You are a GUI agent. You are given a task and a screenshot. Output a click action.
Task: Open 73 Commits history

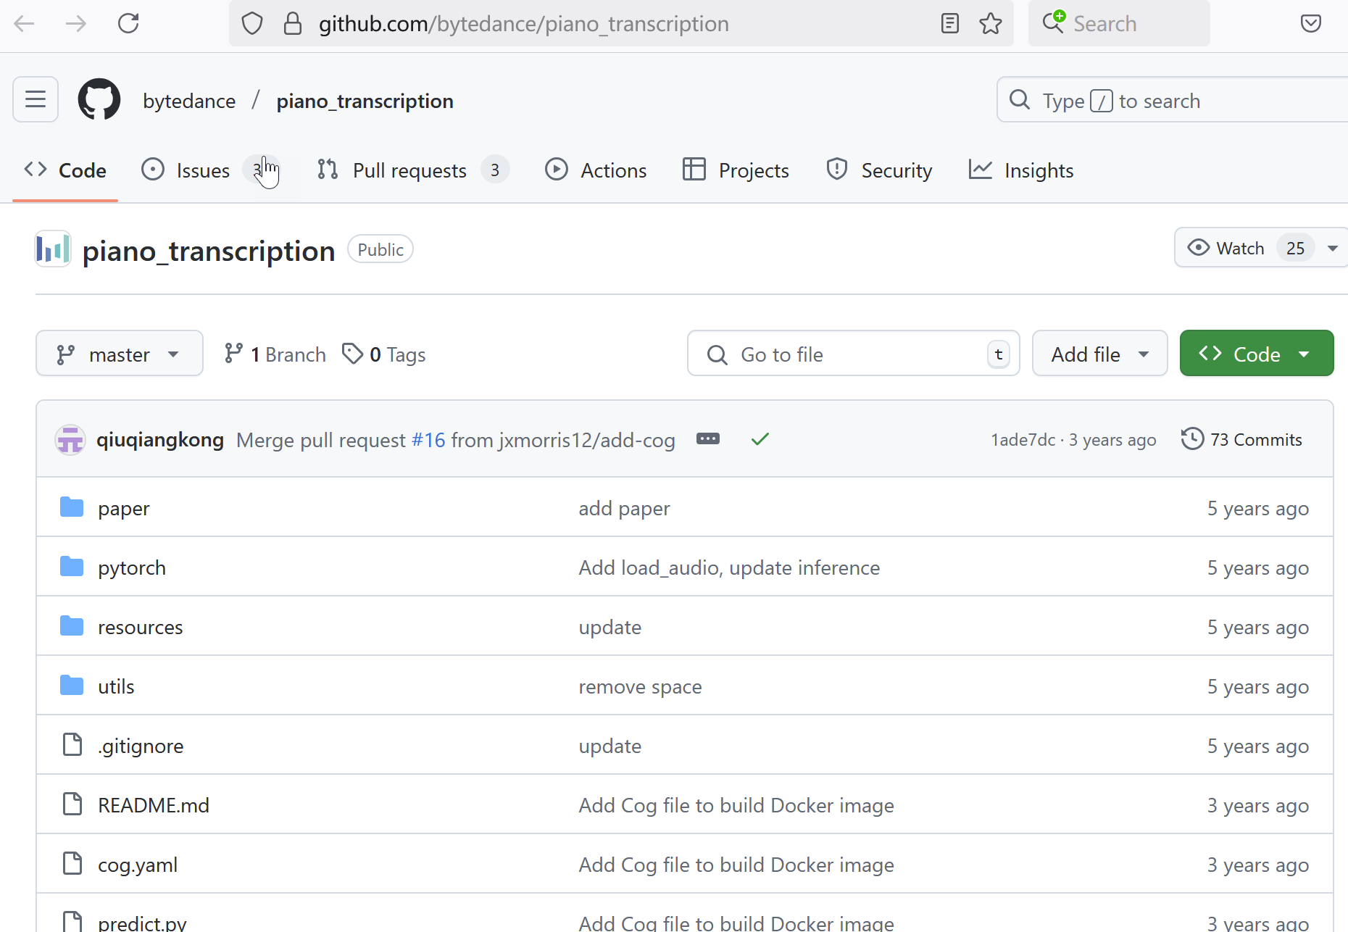[x=1241, y=439]
